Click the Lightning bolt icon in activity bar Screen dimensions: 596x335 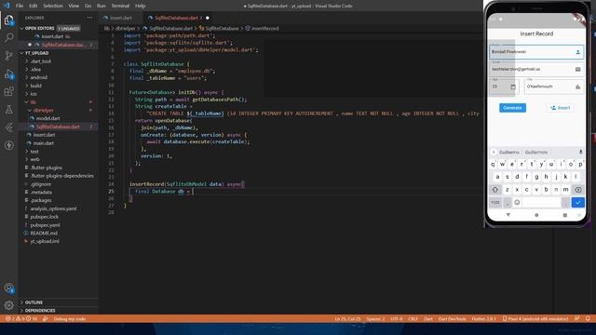click(x=8, y=145)
